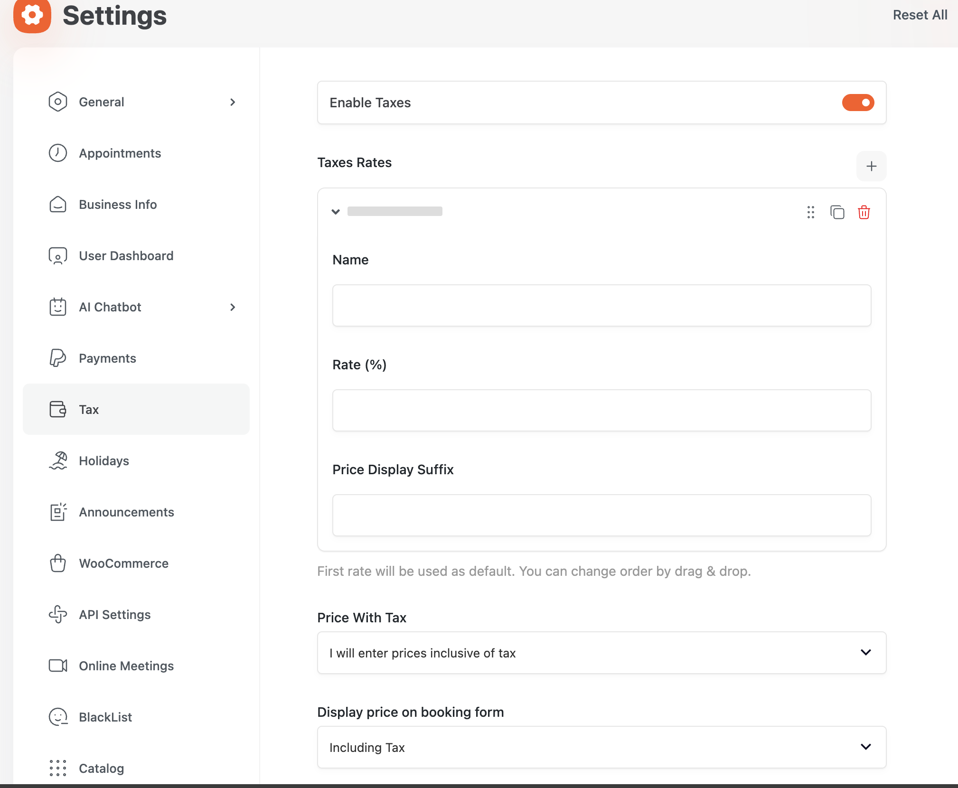Click the Reset All button
This screenshot has width=958, height=788.
tap(920, 15)
